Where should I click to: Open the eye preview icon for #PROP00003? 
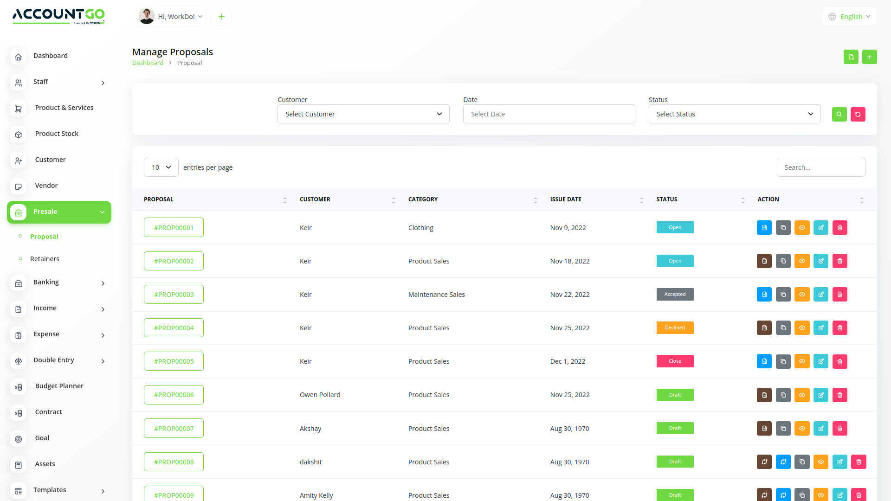(x=802, y=294)
